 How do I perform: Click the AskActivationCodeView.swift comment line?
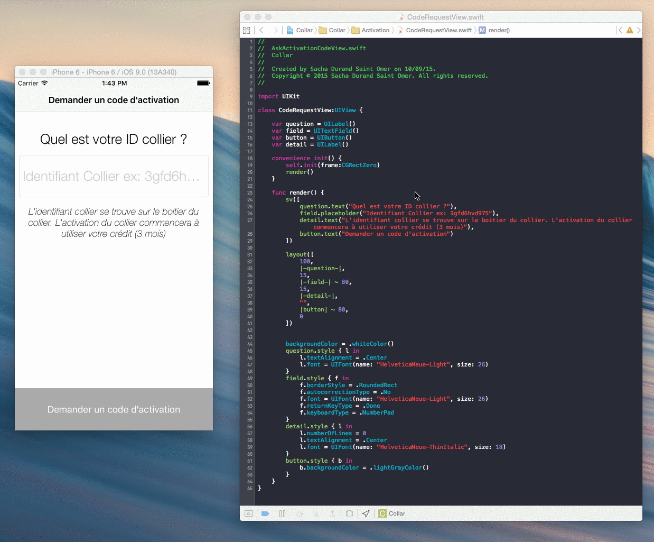(x=312, y=48)
